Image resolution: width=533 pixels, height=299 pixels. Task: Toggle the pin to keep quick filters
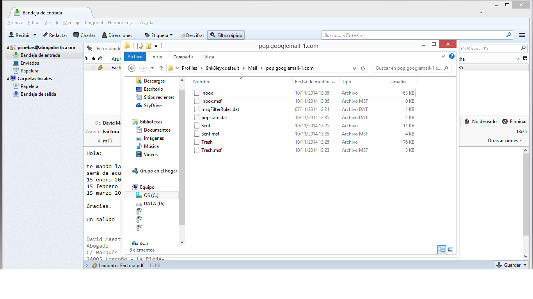tap(90, 49)
